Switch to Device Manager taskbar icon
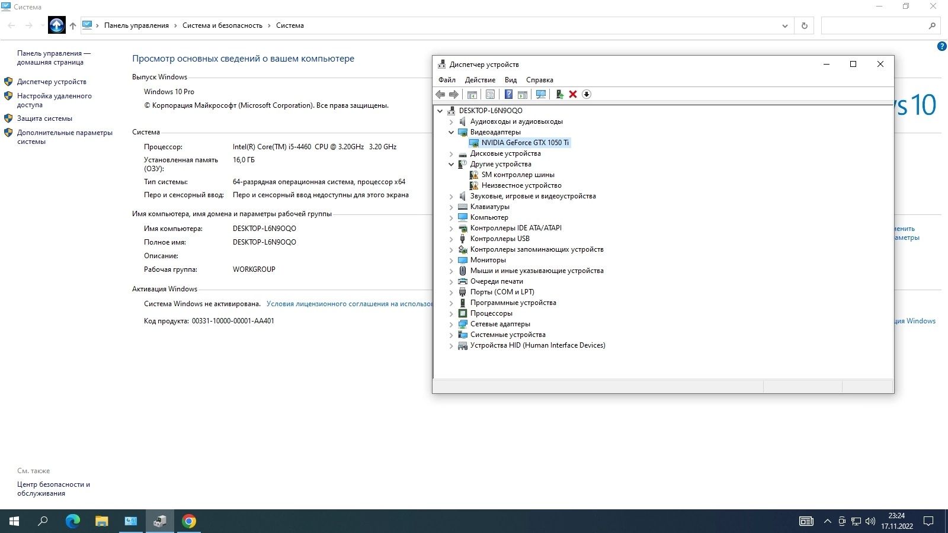The height and width of the screenshot is (533, 948). coord(160,521)
